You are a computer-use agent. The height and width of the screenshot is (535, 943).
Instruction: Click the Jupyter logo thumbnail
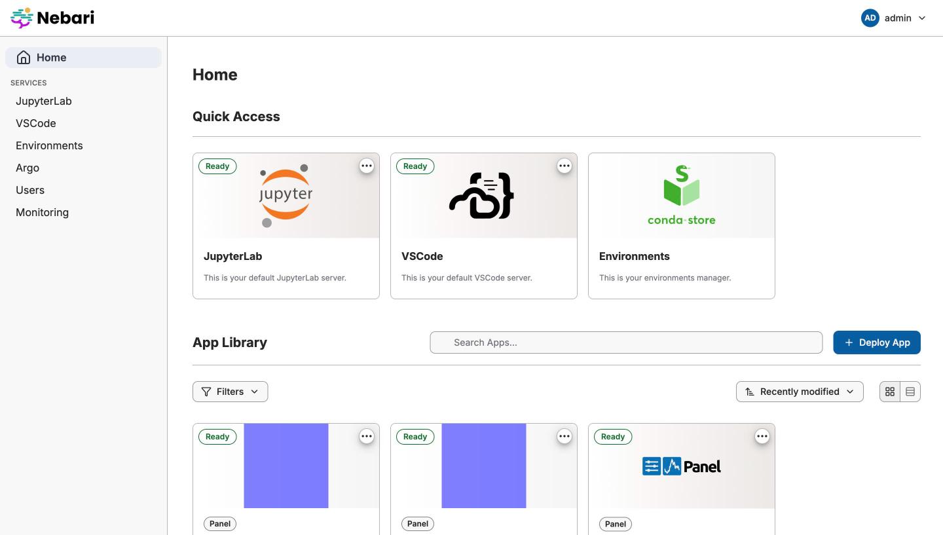286,195
